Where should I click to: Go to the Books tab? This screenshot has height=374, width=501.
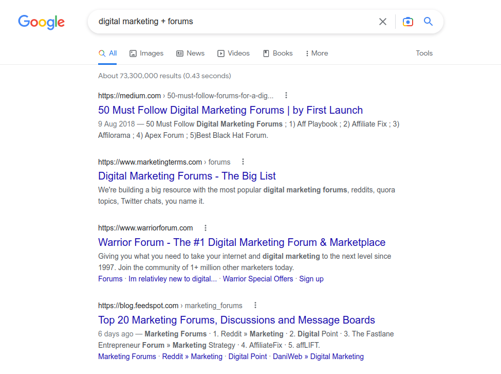coord(278,54)
